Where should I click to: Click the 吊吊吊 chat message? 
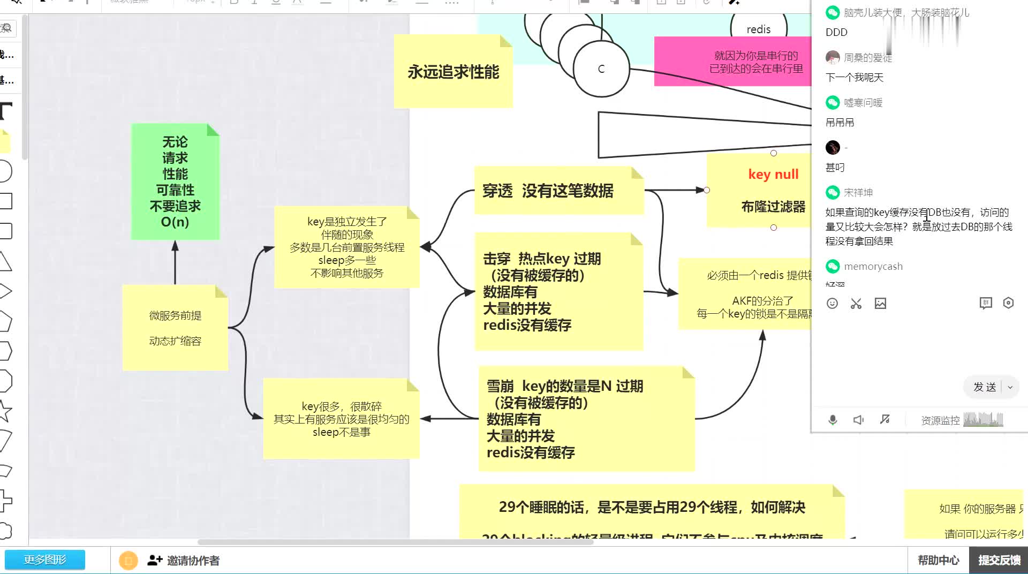click(840, 123)
